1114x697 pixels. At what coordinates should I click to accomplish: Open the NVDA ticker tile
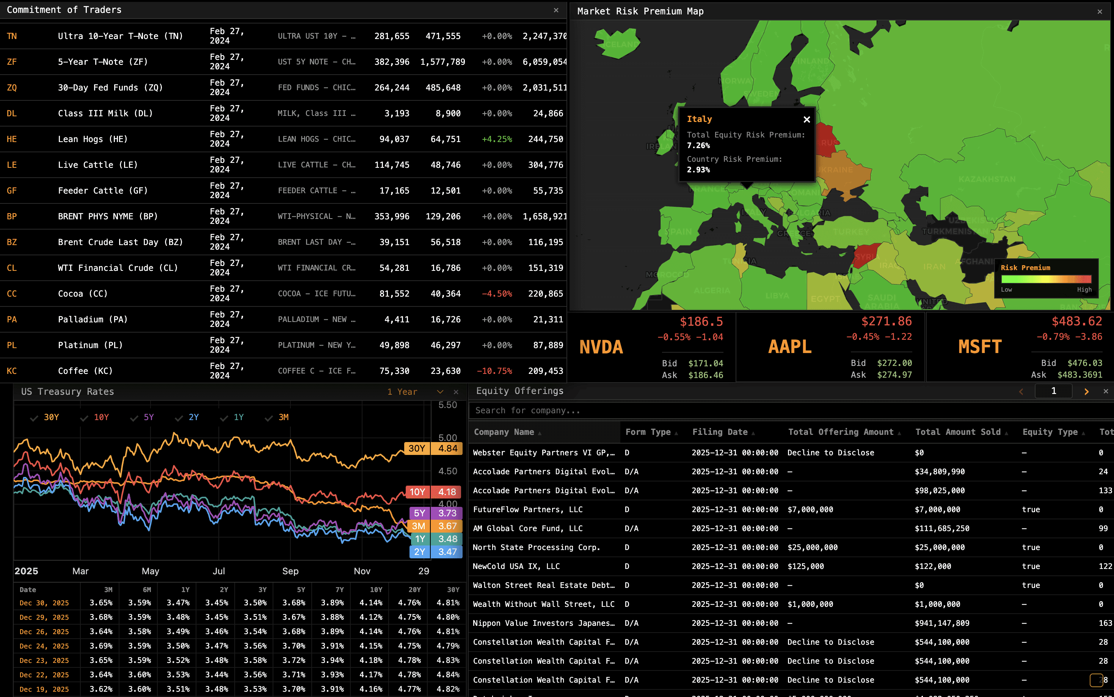coord(601,347)
